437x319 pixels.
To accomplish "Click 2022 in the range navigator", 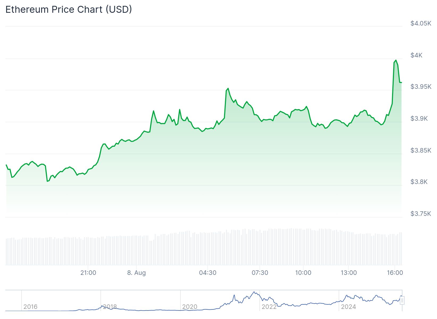I will [x=269, y=307].
